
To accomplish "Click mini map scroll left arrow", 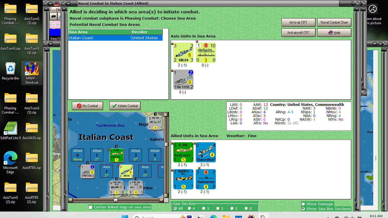I will [70, 200].
